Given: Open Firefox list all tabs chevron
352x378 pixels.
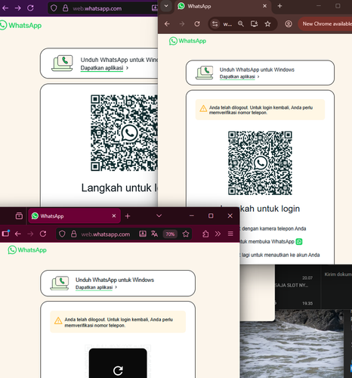Looking at the screenshot, I should (159, 215).
